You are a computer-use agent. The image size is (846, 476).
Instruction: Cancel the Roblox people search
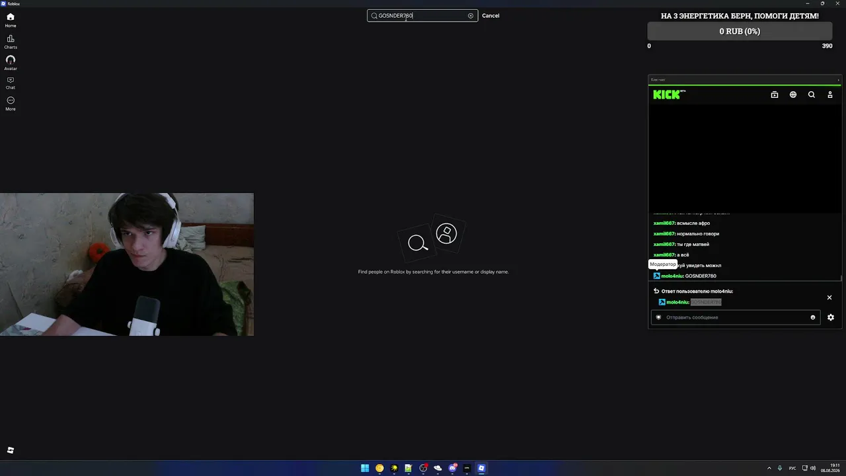(490, 16)
